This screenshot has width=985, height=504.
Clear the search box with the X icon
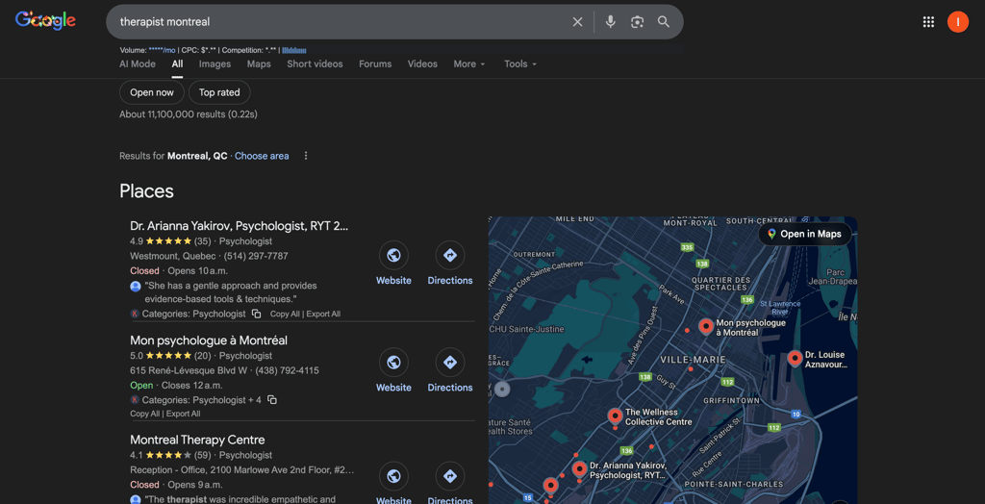click(x=577, y=22)
